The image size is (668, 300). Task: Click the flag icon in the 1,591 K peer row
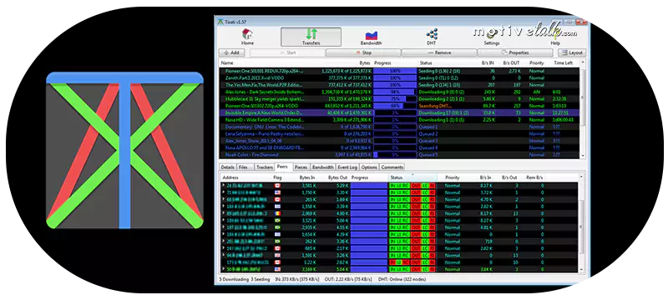point(277,255)
